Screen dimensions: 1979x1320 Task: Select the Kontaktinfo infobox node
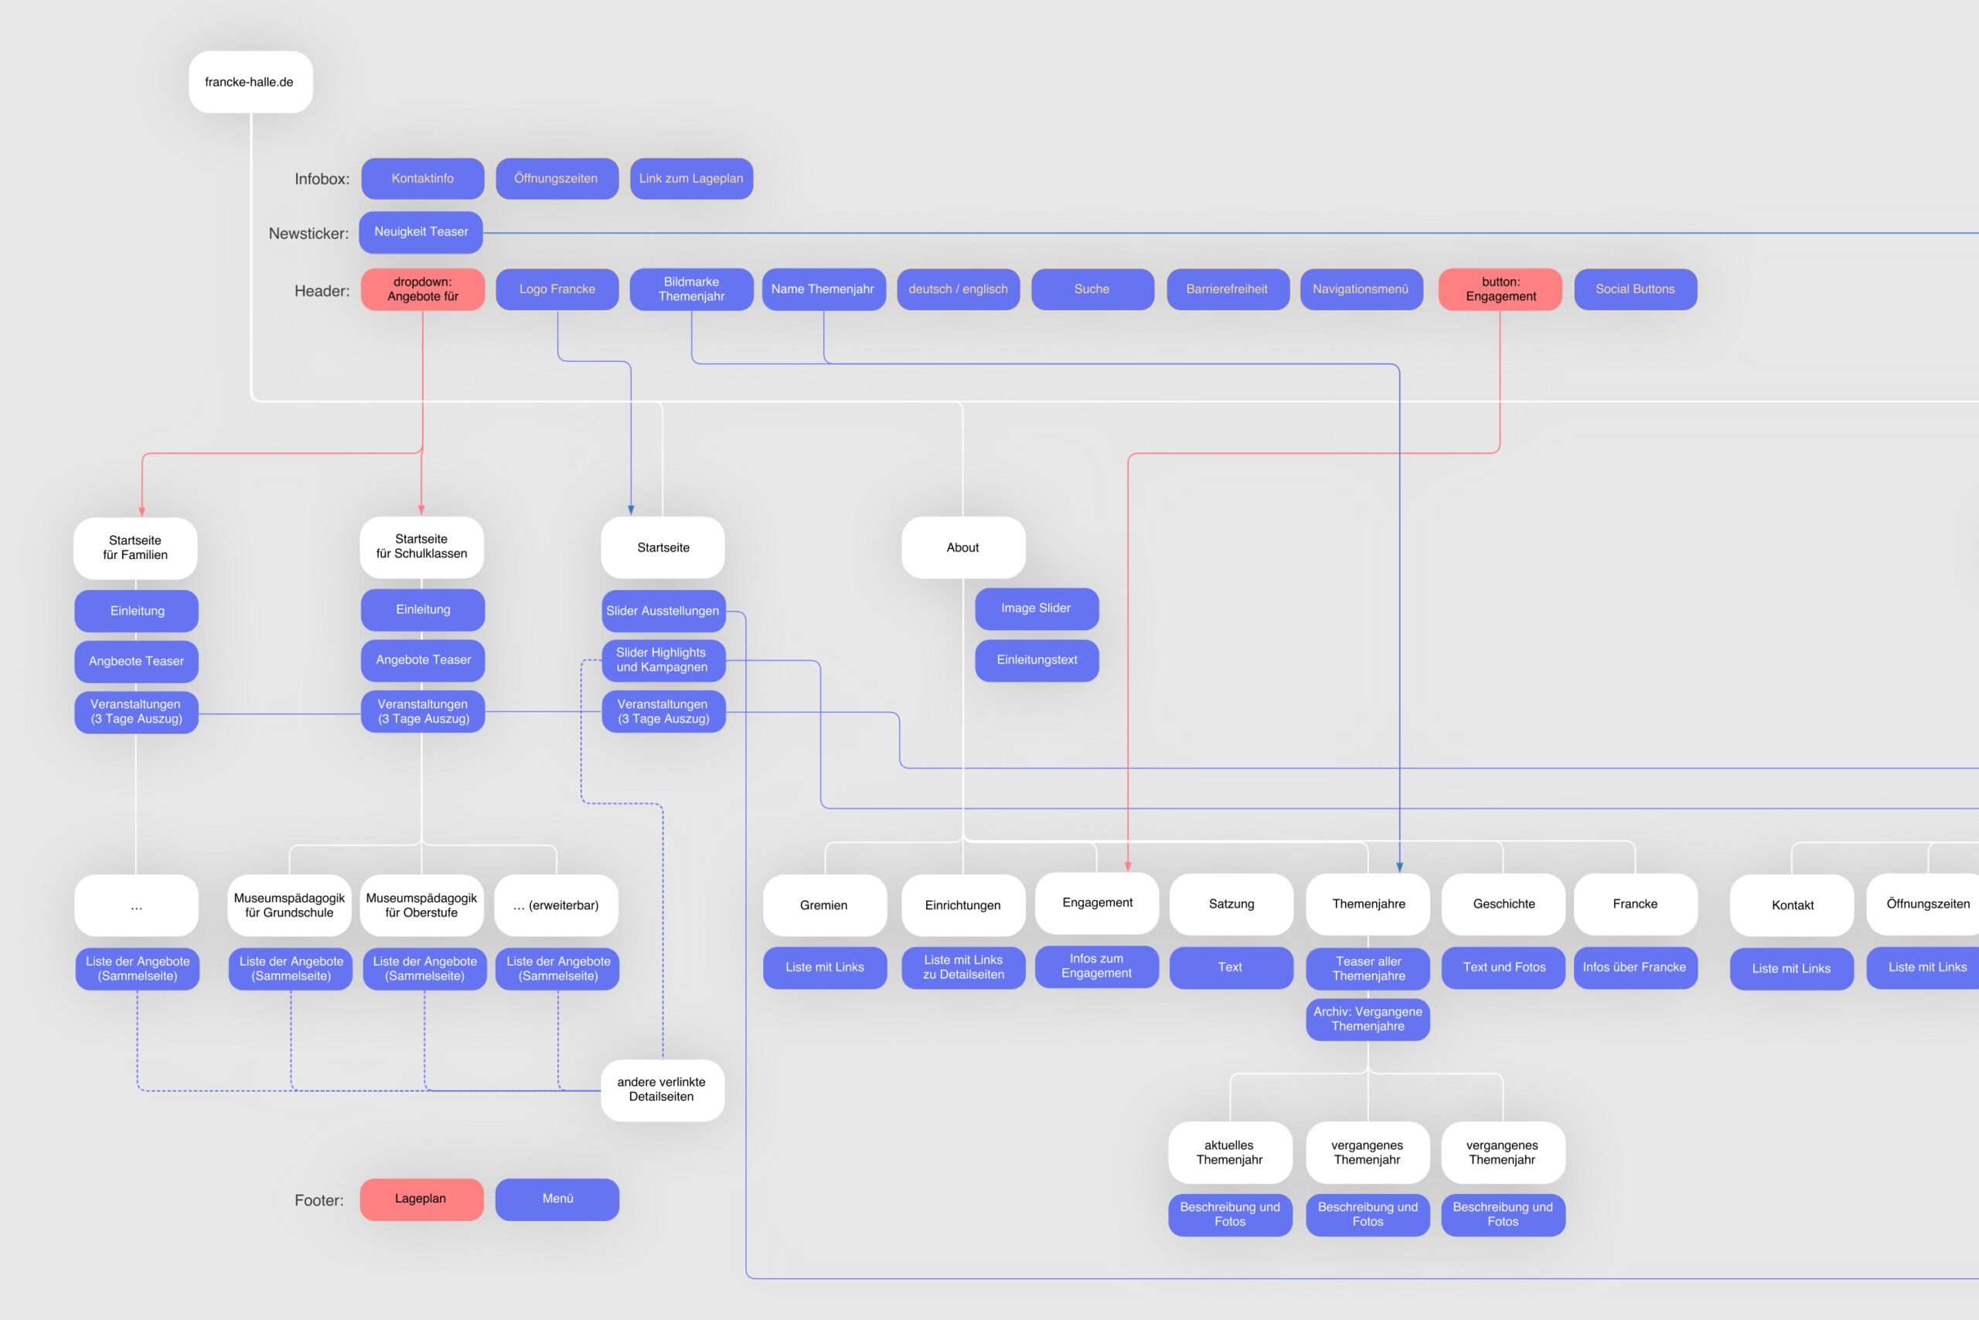pyautogui.click(x=422, y=179)
